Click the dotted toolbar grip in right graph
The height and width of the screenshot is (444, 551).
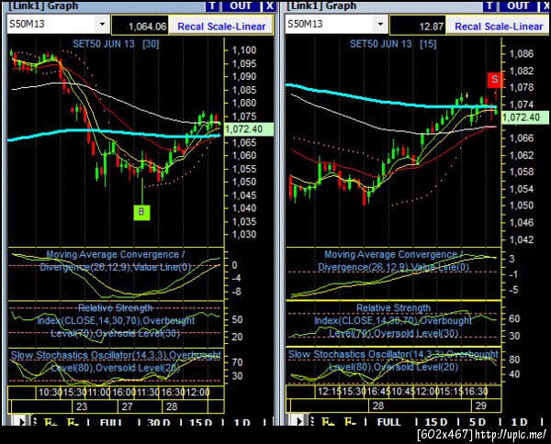coord(312,421)
